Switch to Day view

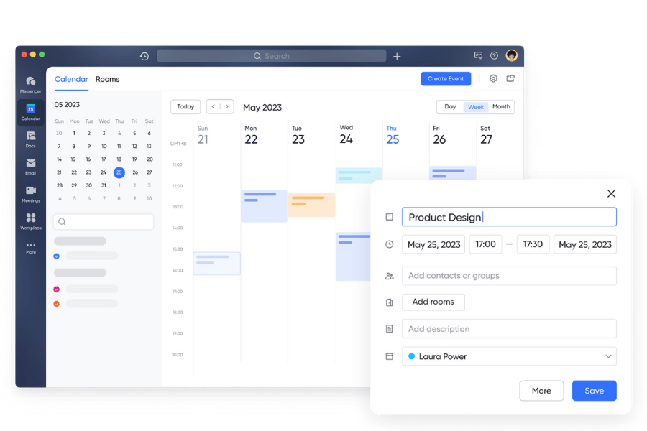pyautogui.click(x=451, y=106)
